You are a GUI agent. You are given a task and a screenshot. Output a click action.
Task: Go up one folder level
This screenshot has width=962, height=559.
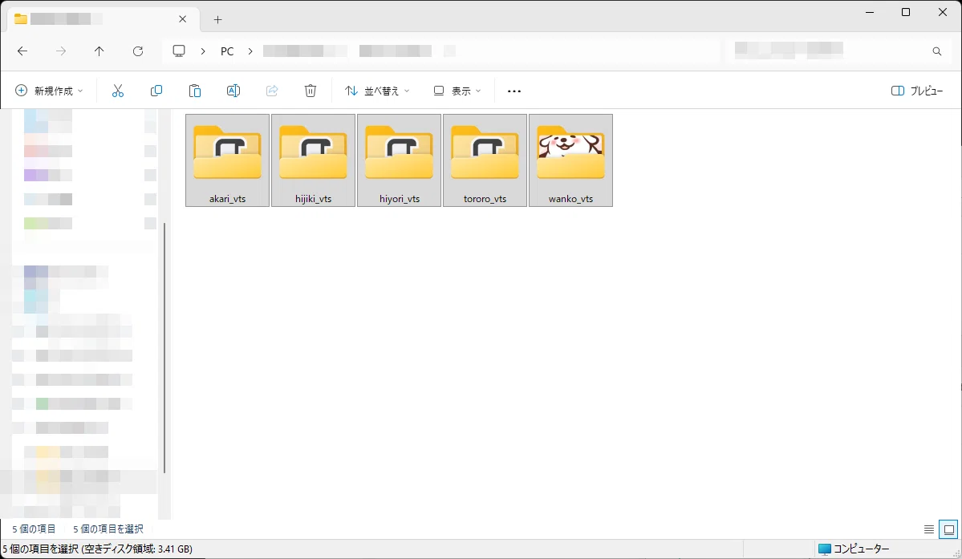tap(99, 51)
